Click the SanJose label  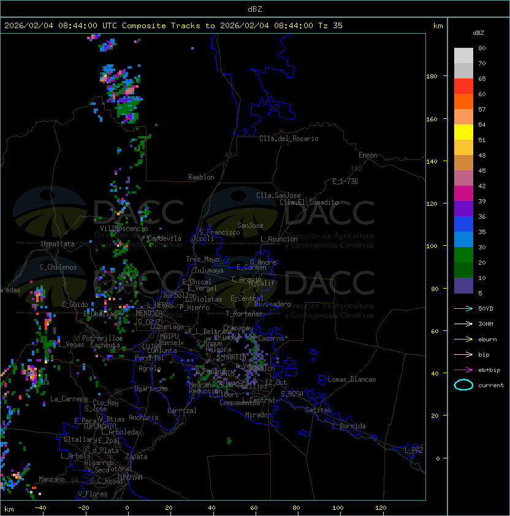tap(250, 226)
